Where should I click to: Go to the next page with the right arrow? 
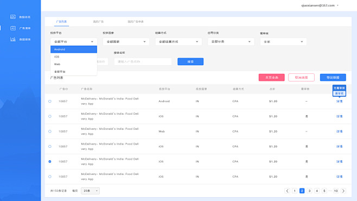pos(343,191)
